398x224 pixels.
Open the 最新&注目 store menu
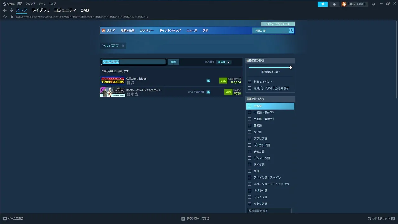point(127,30)
